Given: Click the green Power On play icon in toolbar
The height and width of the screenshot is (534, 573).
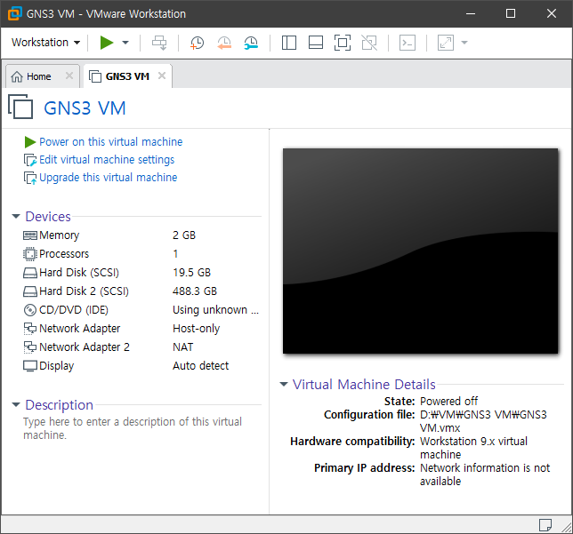Looking at the screenshot, I should [107, 43].
